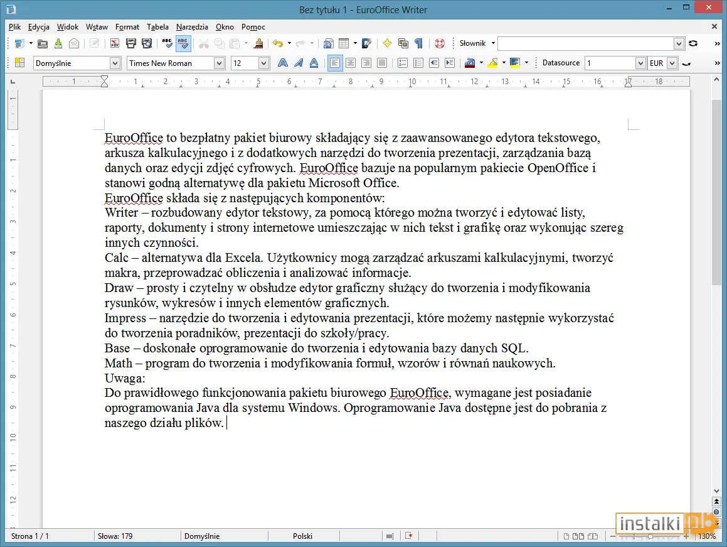
Task: Click the Format Paintbrush icon
Action: click(x=258, y=43)
